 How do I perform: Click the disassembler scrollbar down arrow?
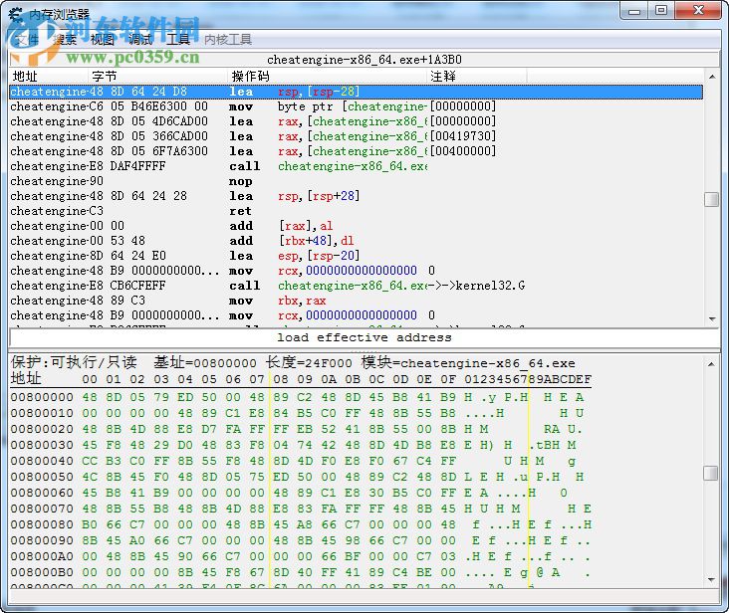click(x=711, y=318)
